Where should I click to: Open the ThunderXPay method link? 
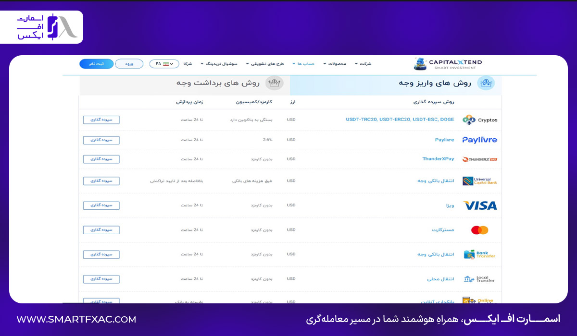(x=438, y=159)
